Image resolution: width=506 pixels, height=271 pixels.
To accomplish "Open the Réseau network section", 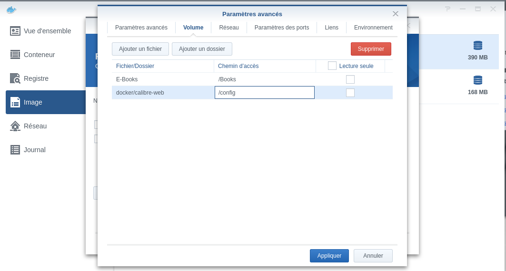I will (35, 126).
